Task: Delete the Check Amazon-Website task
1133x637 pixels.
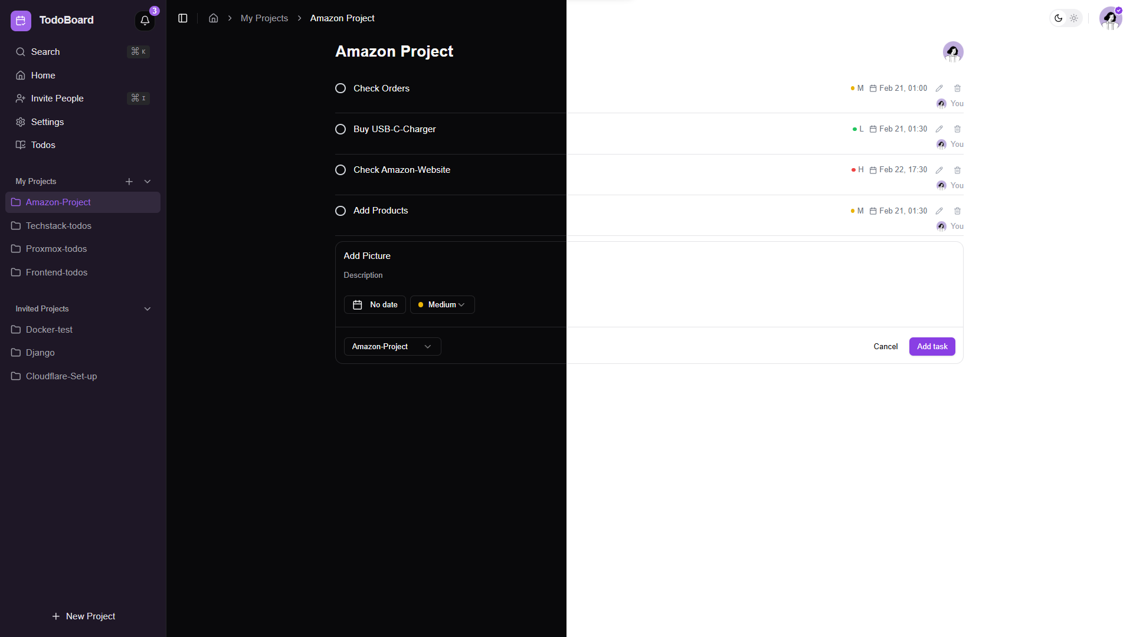Action: click(x=958, y=170)
